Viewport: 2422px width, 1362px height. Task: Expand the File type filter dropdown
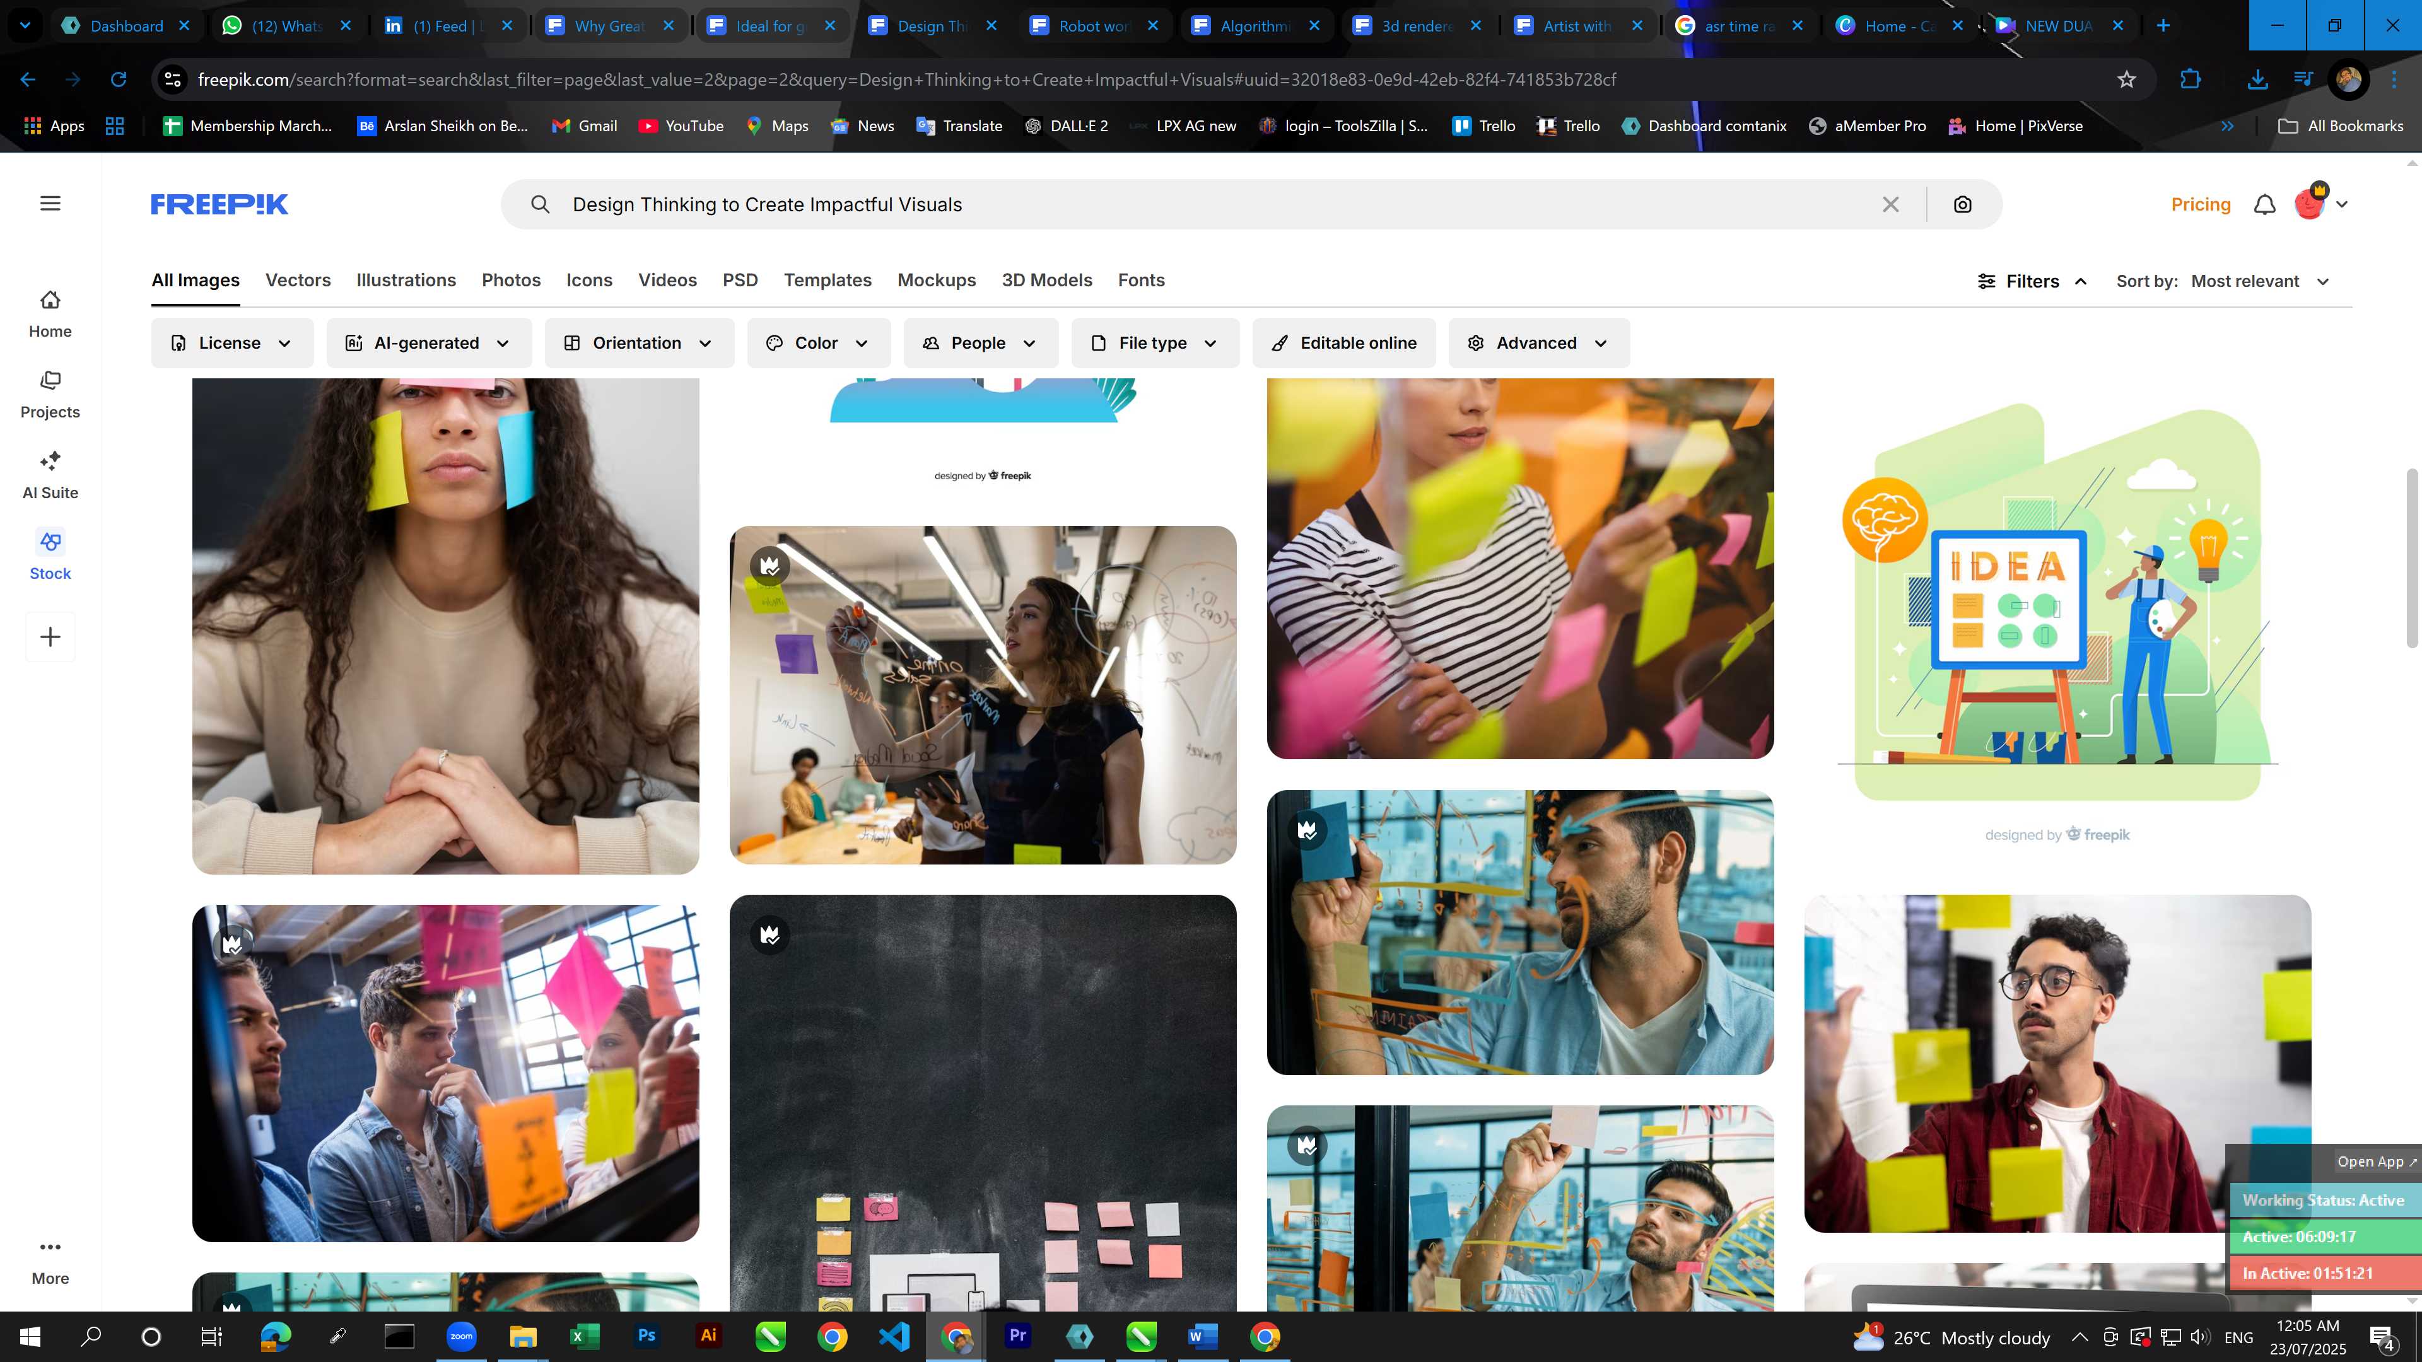[1155, 343]
